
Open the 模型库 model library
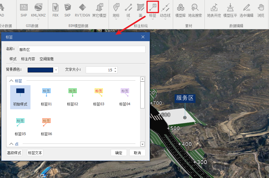point(180,8)
